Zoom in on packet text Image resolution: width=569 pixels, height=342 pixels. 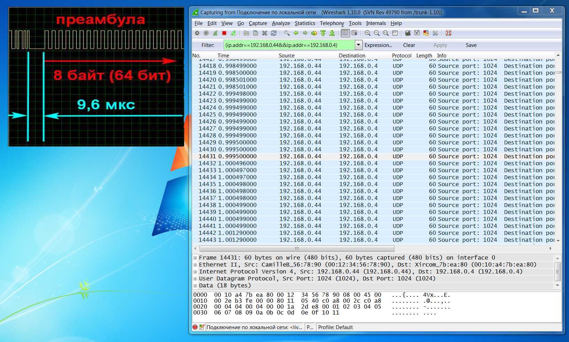click(x=368, y=33)
